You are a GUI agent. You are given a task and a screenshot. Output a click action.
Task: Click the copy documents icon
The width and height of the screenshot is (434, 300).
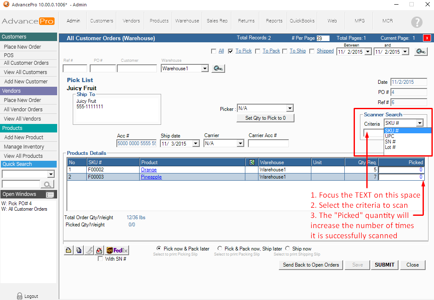(x=79, y=250)
